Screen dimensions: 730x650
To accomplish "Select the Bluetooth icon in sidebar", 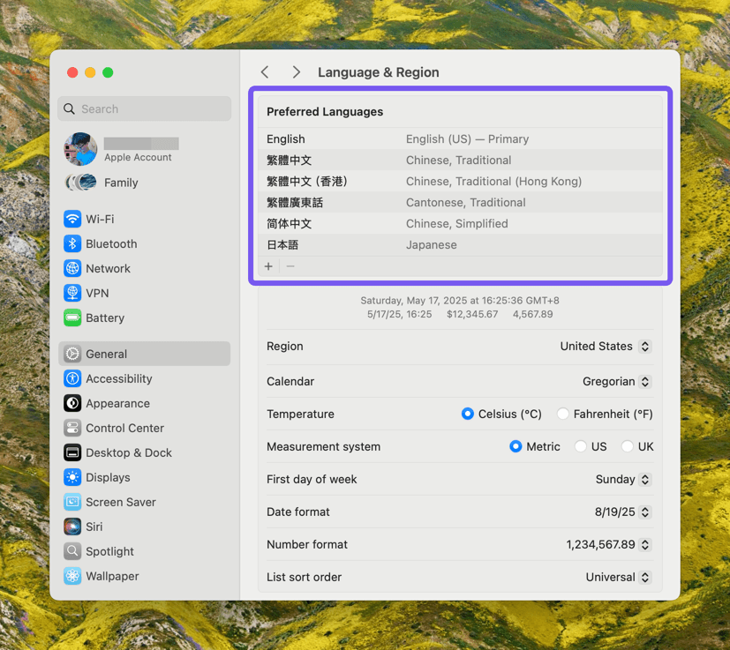I will (x=72, y=243).
